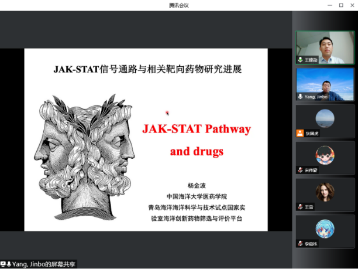Click the screen share icon in the bottom-left sharing label
This screenshot has width=358, height=269.
(4, 264)
